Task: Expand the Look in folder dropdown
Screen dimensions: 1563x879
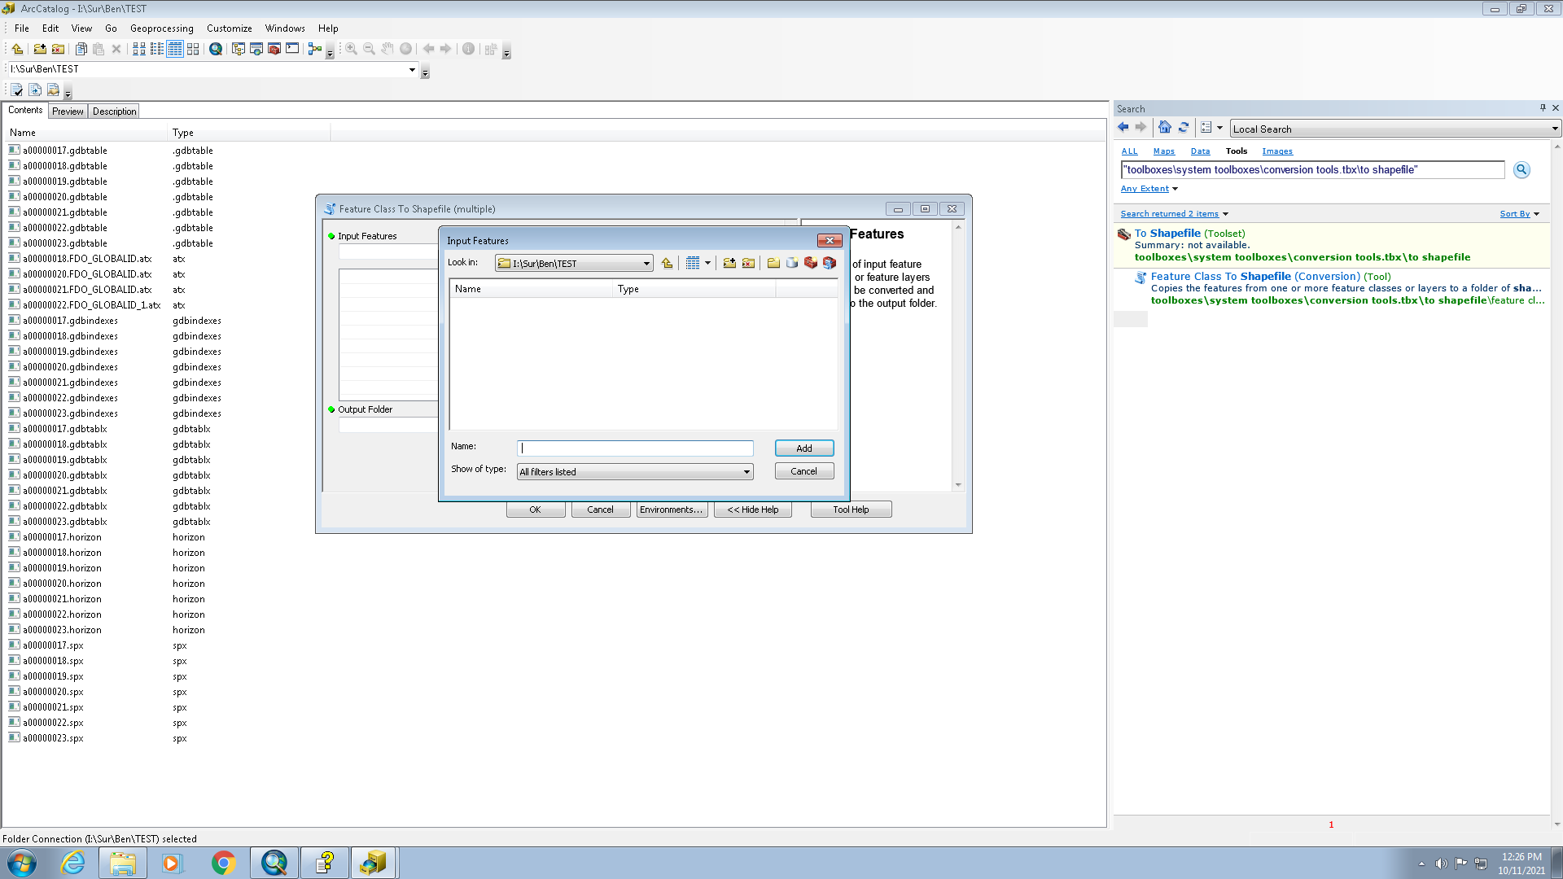Action: click(646, 263)
